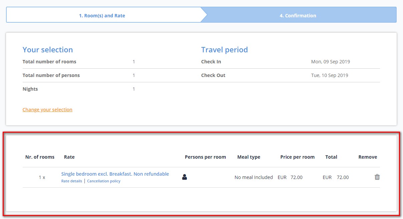The height and width of the screenshot is (219, 403).
Task: Open Single bedroom excl. Breakfast rate
Action: tap(115, 174)
